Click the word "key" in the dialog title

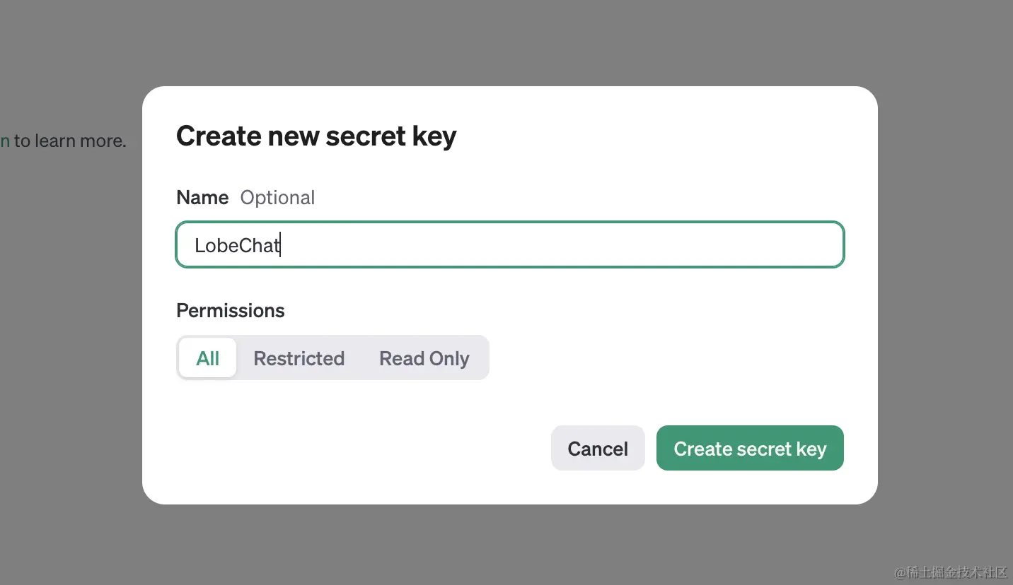[x=435, y=136]
